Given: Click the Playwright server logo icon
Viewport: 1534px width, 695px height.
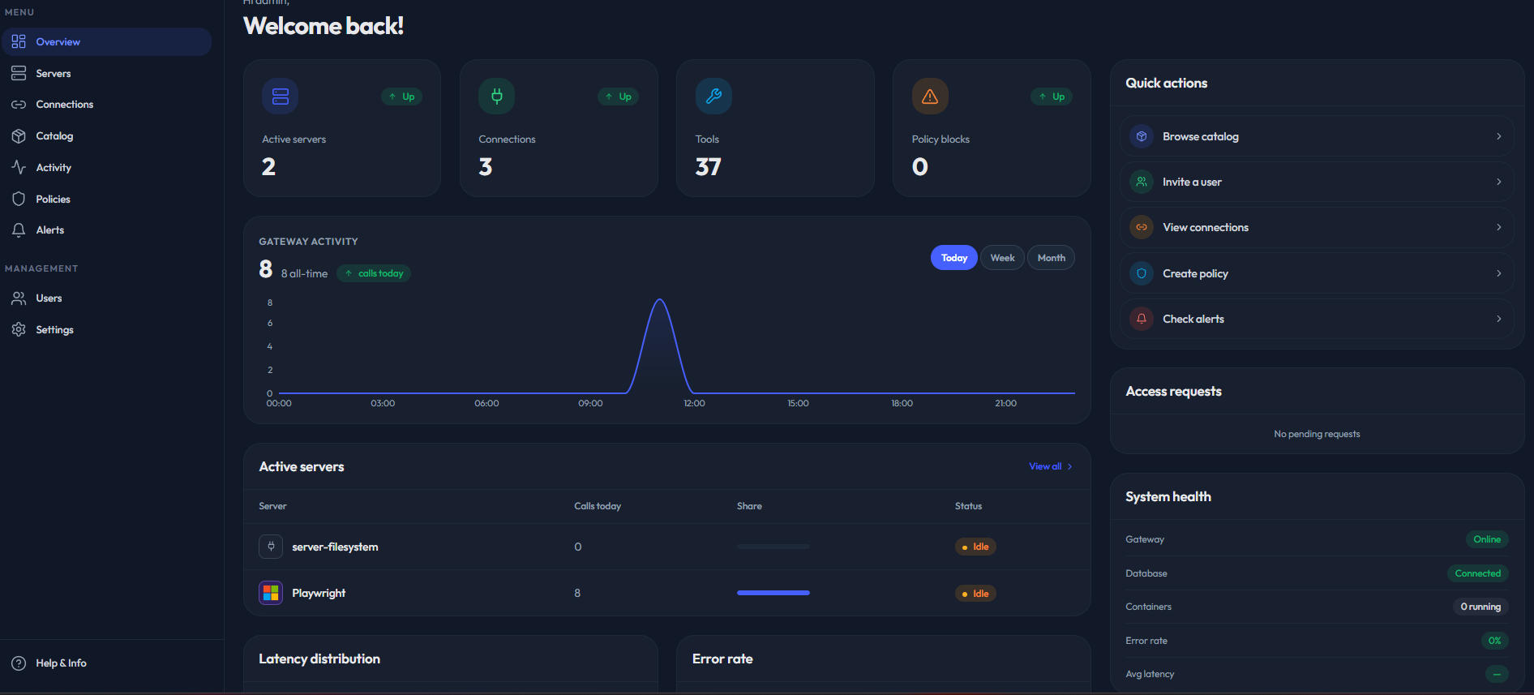Looking at the screenshot, I should [271, 593].
